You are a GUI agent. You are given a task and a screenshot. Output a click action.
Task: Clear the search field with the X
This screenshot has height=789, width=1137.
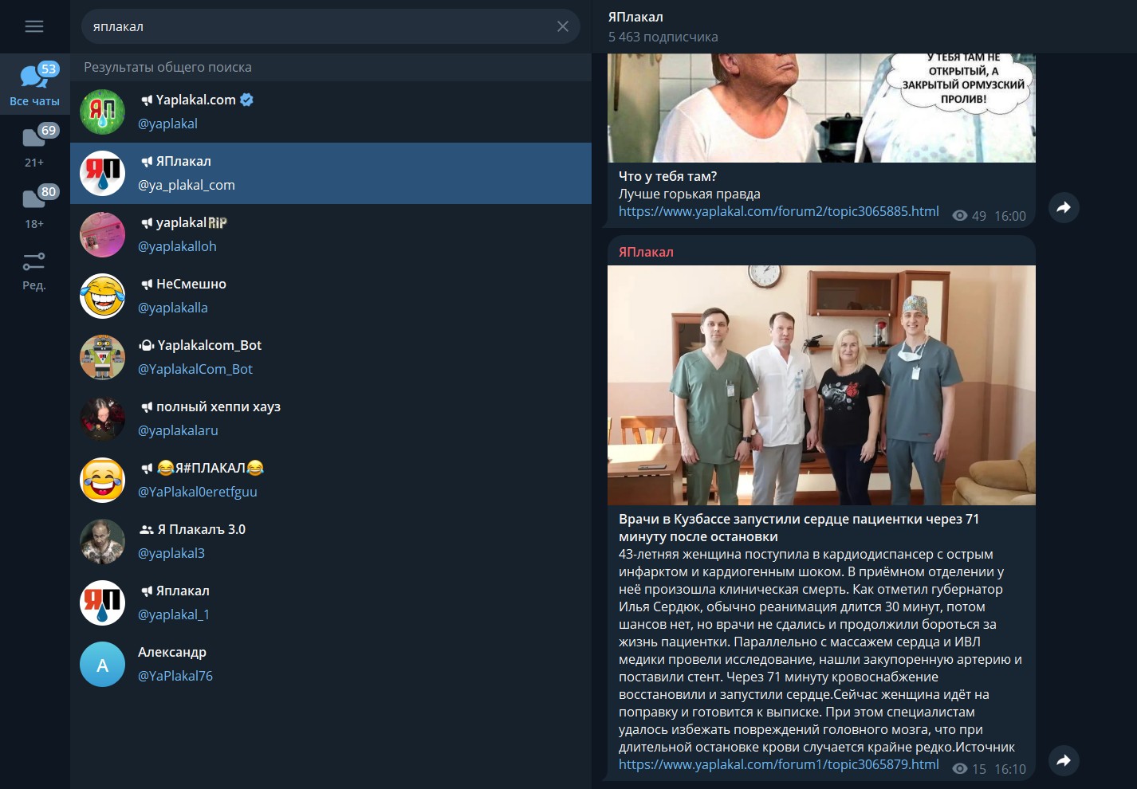(563, 26)
